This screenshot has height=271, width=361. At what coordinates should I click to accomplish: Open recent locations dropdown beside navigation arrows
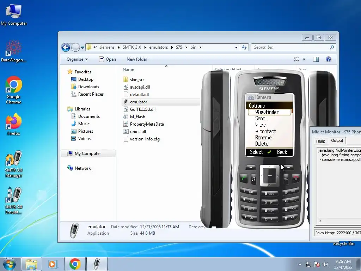coord(82,48)
